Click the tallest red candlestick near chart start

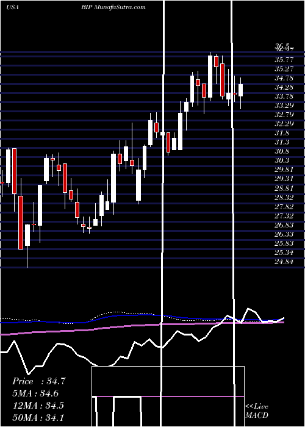coord(21,223)
